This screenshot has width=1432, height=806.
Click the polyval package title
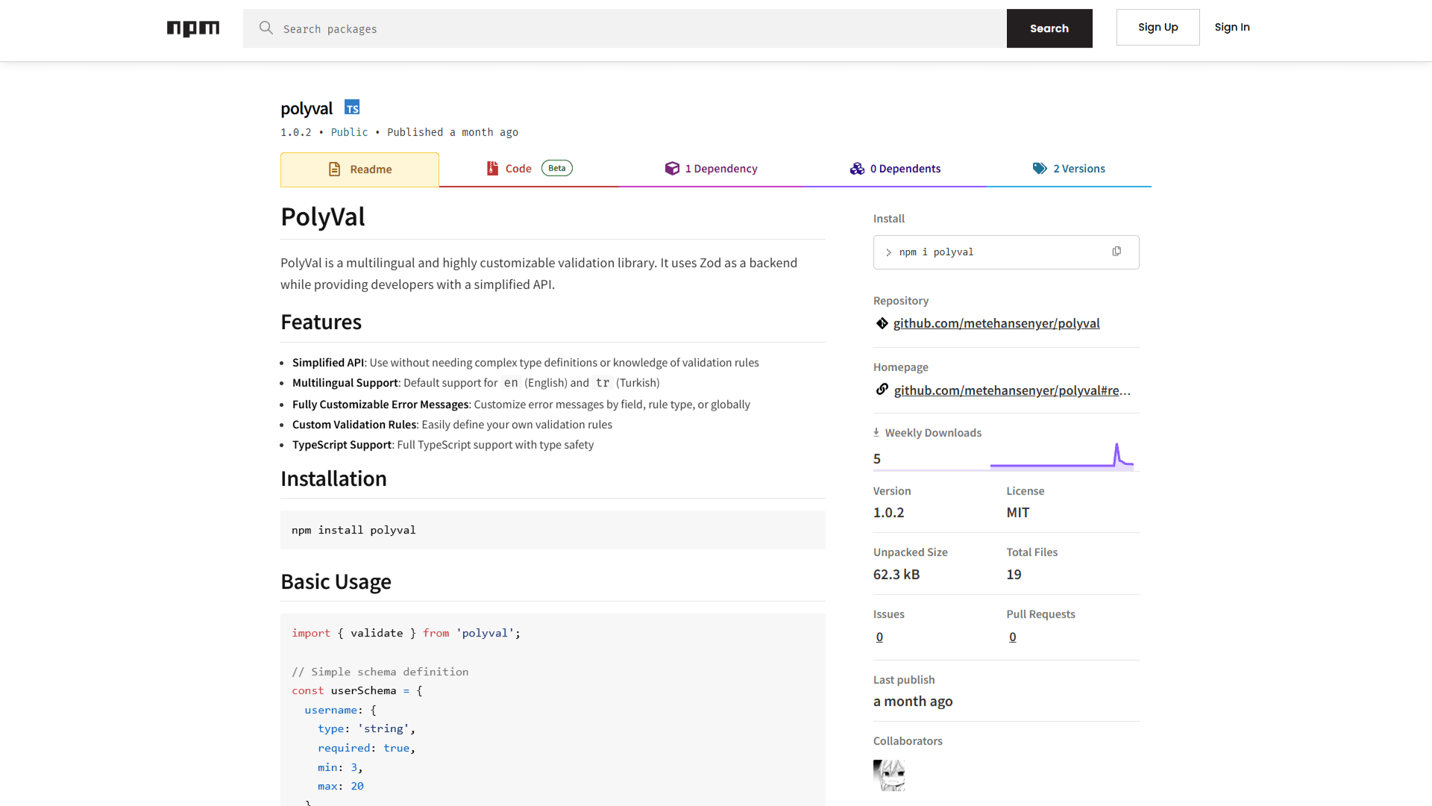tap(307, 108)
